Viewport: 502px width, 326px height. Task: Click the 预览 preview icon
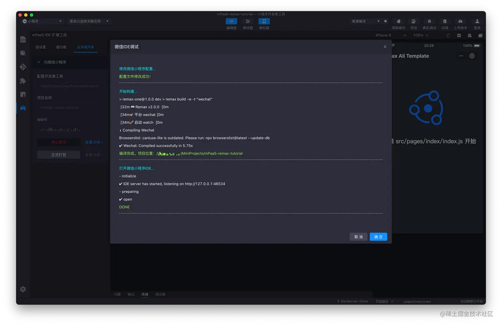(x=414, y=21)
